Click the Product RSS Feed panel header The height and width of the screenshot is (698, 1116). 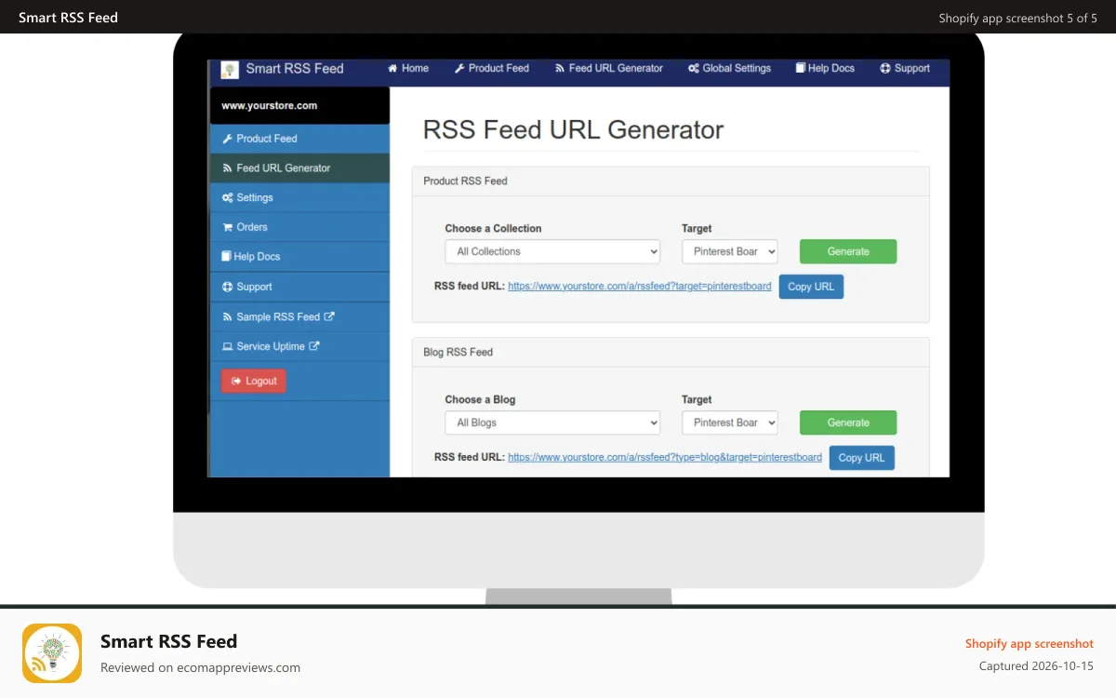(671, 181)
